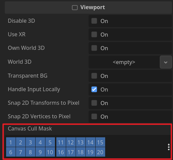Toggle cull mask layer 5
The image size is (173, 160).
(50, 142)
